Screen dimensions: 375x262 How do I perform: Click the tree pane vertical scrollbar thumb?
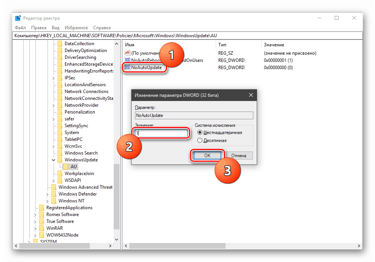click(x=116, y=196)
